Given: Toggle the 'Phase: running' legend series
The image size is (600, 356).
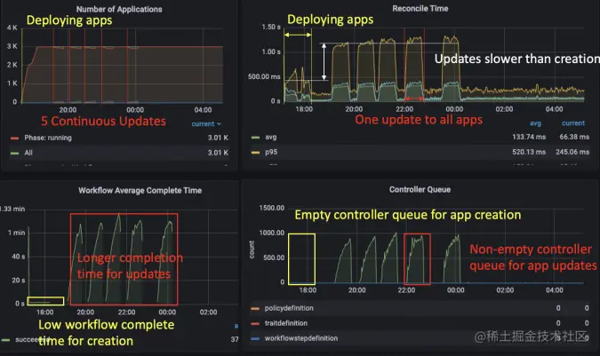Looking at the screenshot, I should pyautogui.click(x=48, y=138).
